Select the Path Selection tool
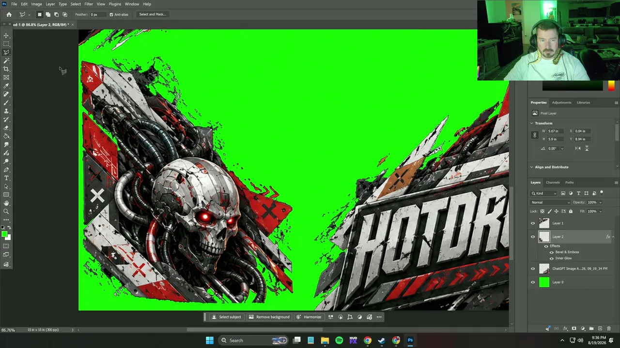The width and height of the screenshot is (620, 348). (x=6, y=187)
